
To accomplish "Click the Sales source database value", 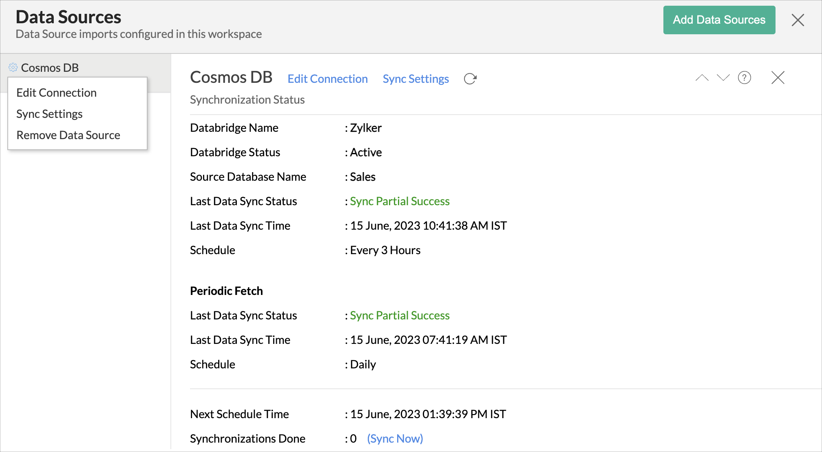I will (362, 177).
